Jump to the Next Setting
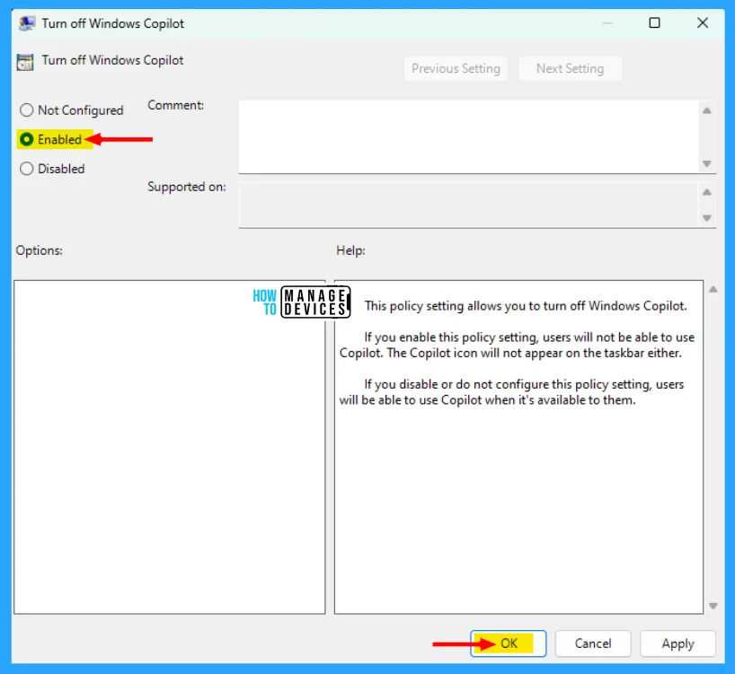The image size is (735, 674). point(570,69)
